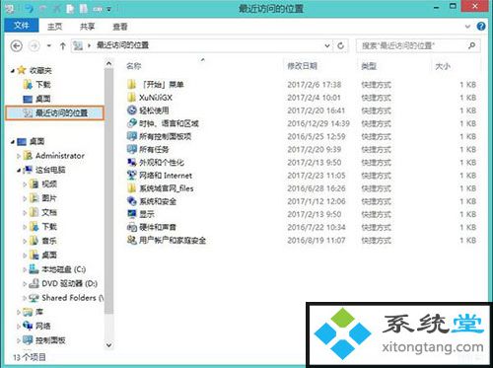
Task: Expand the Administrator tree node
Action: coord(19,156)
